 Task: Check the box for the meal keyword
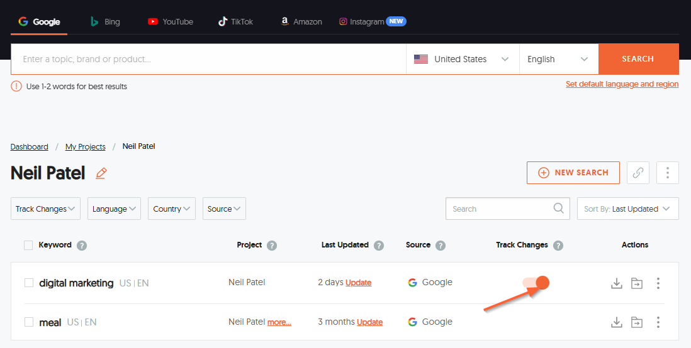29,322
